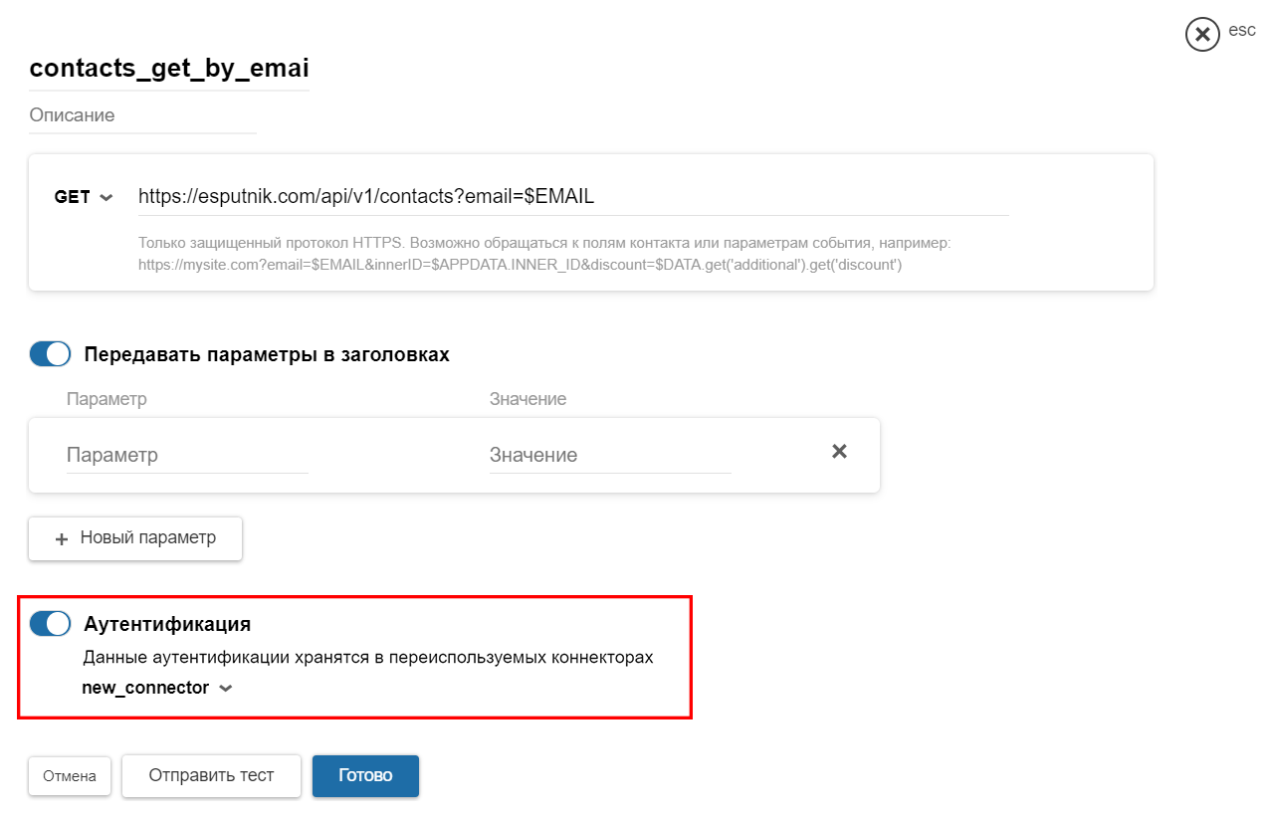The image size is (1269, 821).
Task: Click the Аутентификация heading text
Action: (167, 624)
